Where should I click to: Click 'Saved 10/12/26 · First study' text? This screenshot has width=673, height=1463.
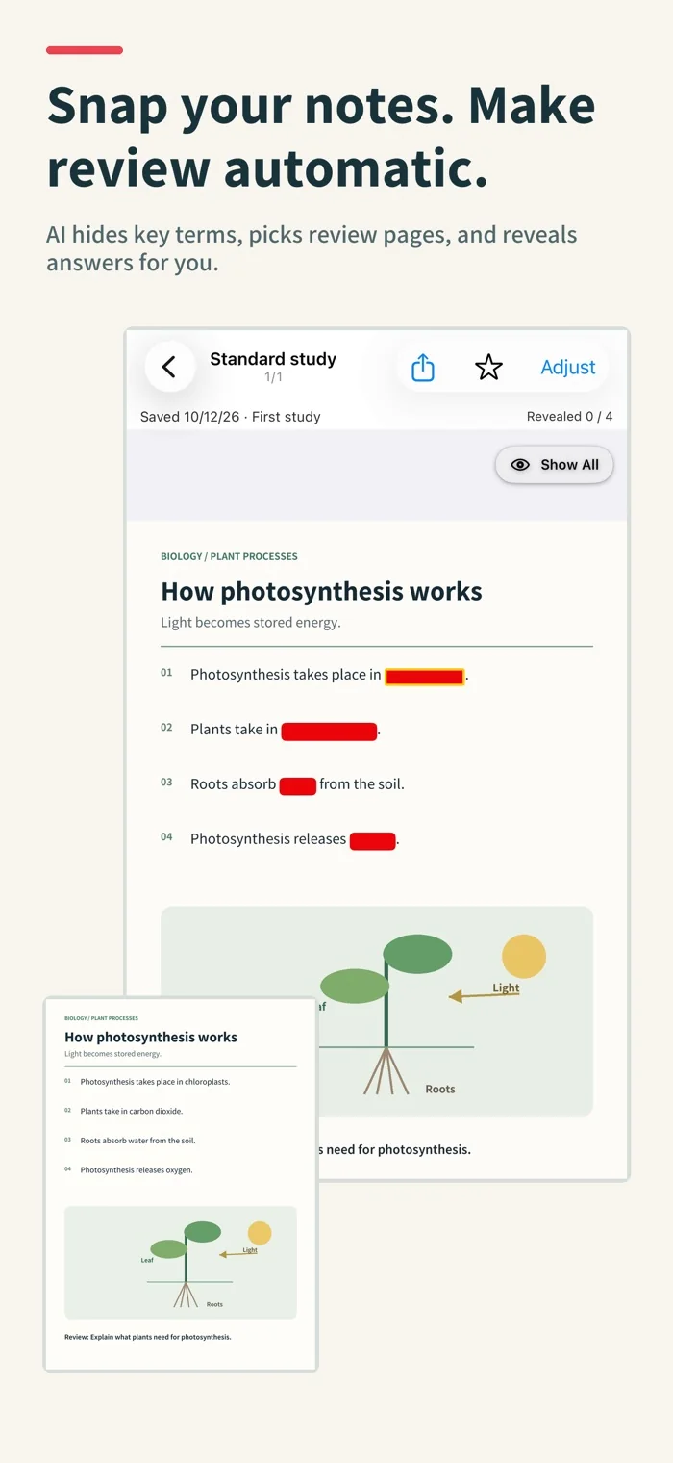pyautogui.click(x=230, y=417)
